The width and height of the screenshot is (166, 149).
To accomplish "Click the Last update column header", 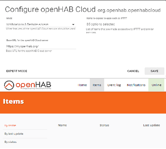I will 152,125.
